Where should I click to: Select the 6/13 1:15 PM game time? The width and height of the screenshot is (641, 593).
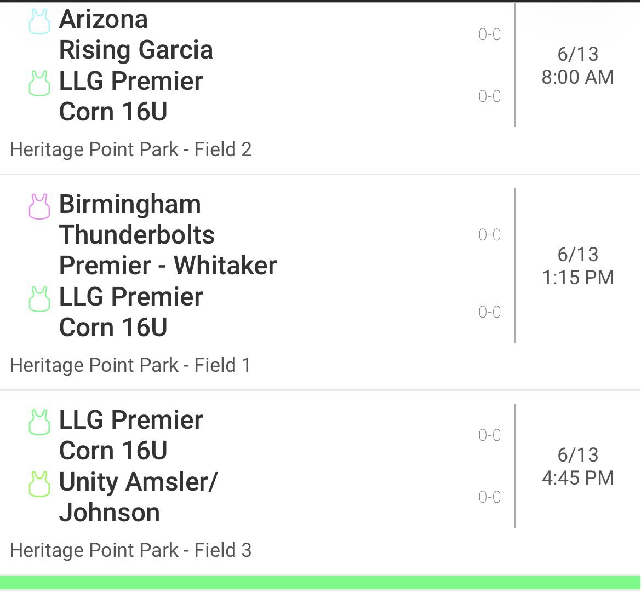coord(577,266)
